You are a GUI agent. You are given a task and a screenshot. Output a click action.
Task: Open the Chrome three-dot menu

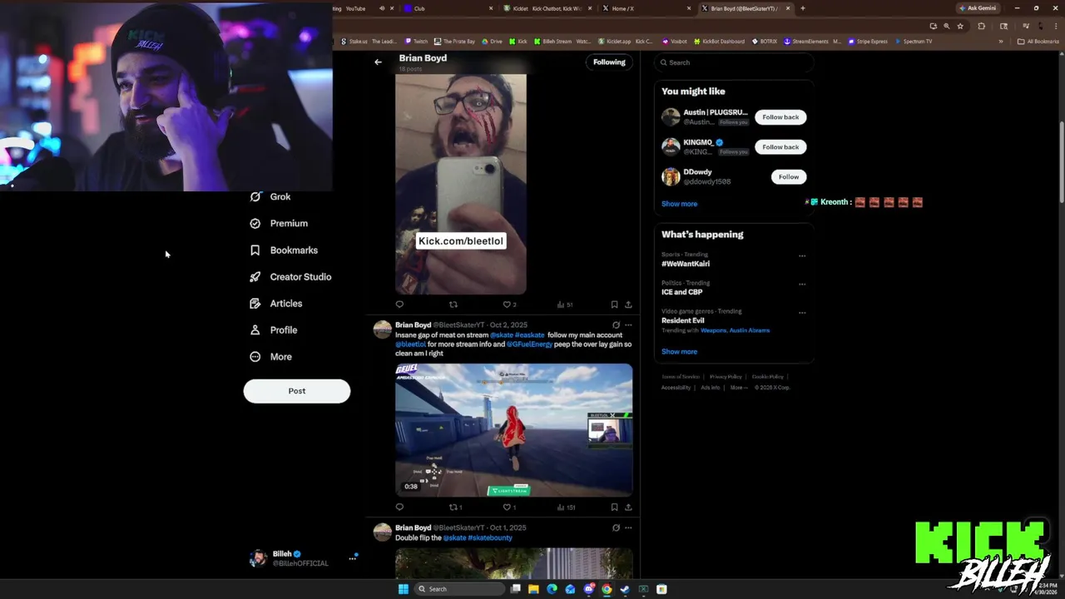coord(1057,26)
